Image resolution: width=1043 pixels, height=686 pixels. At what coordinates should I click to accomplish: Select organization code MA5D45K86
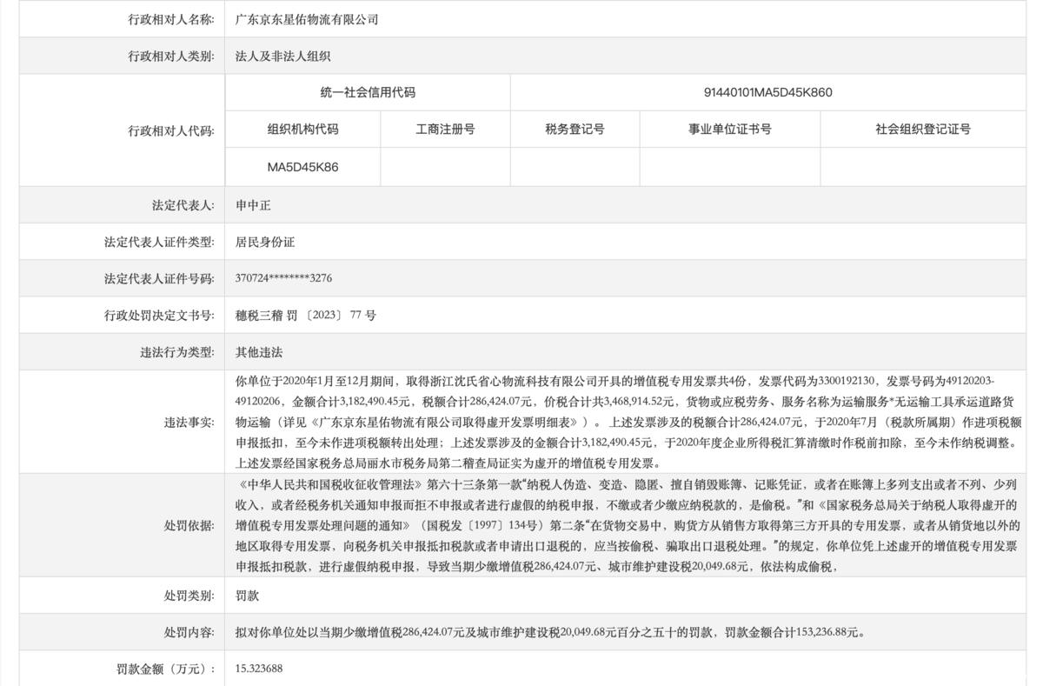(302, 167)
